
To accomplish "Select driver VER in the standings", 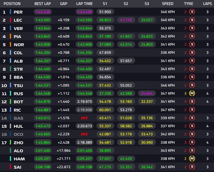I will [x=18, y=28].
